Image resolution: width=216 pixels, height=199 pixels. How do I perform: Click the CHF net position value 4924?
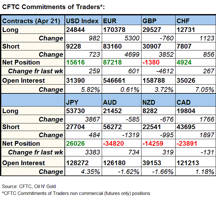pyautogui.click(x=184, y=62)
